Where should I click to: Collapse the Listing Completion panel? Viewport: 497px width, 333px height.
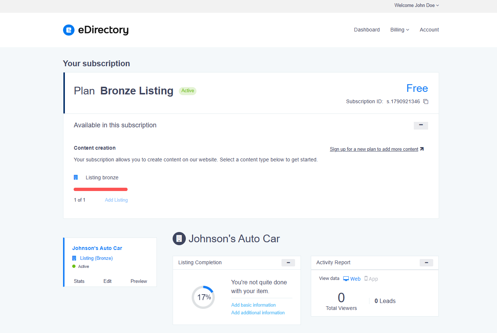[x=288, y=263]
